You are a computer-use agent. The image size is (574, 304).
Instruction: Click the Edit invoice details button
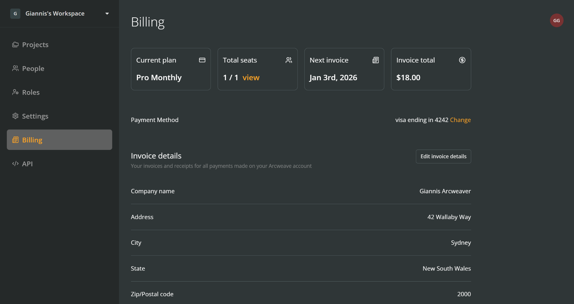(443, 156)
